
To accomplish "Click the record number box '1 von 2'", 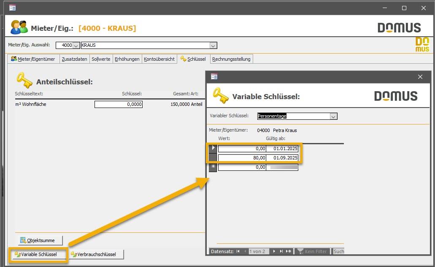I will tap(259, 251).
